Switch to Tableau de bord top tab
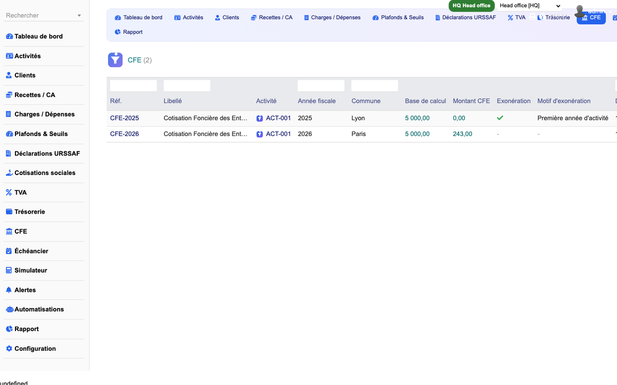 (x=138, y=17)
